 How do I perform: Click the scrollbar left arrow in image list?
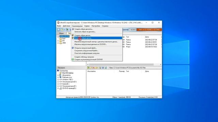(x=88, y=64)
